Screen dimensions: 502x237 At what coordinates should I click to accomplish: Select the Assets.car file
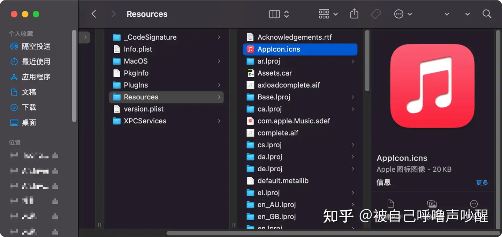click(x=274, y=73)
